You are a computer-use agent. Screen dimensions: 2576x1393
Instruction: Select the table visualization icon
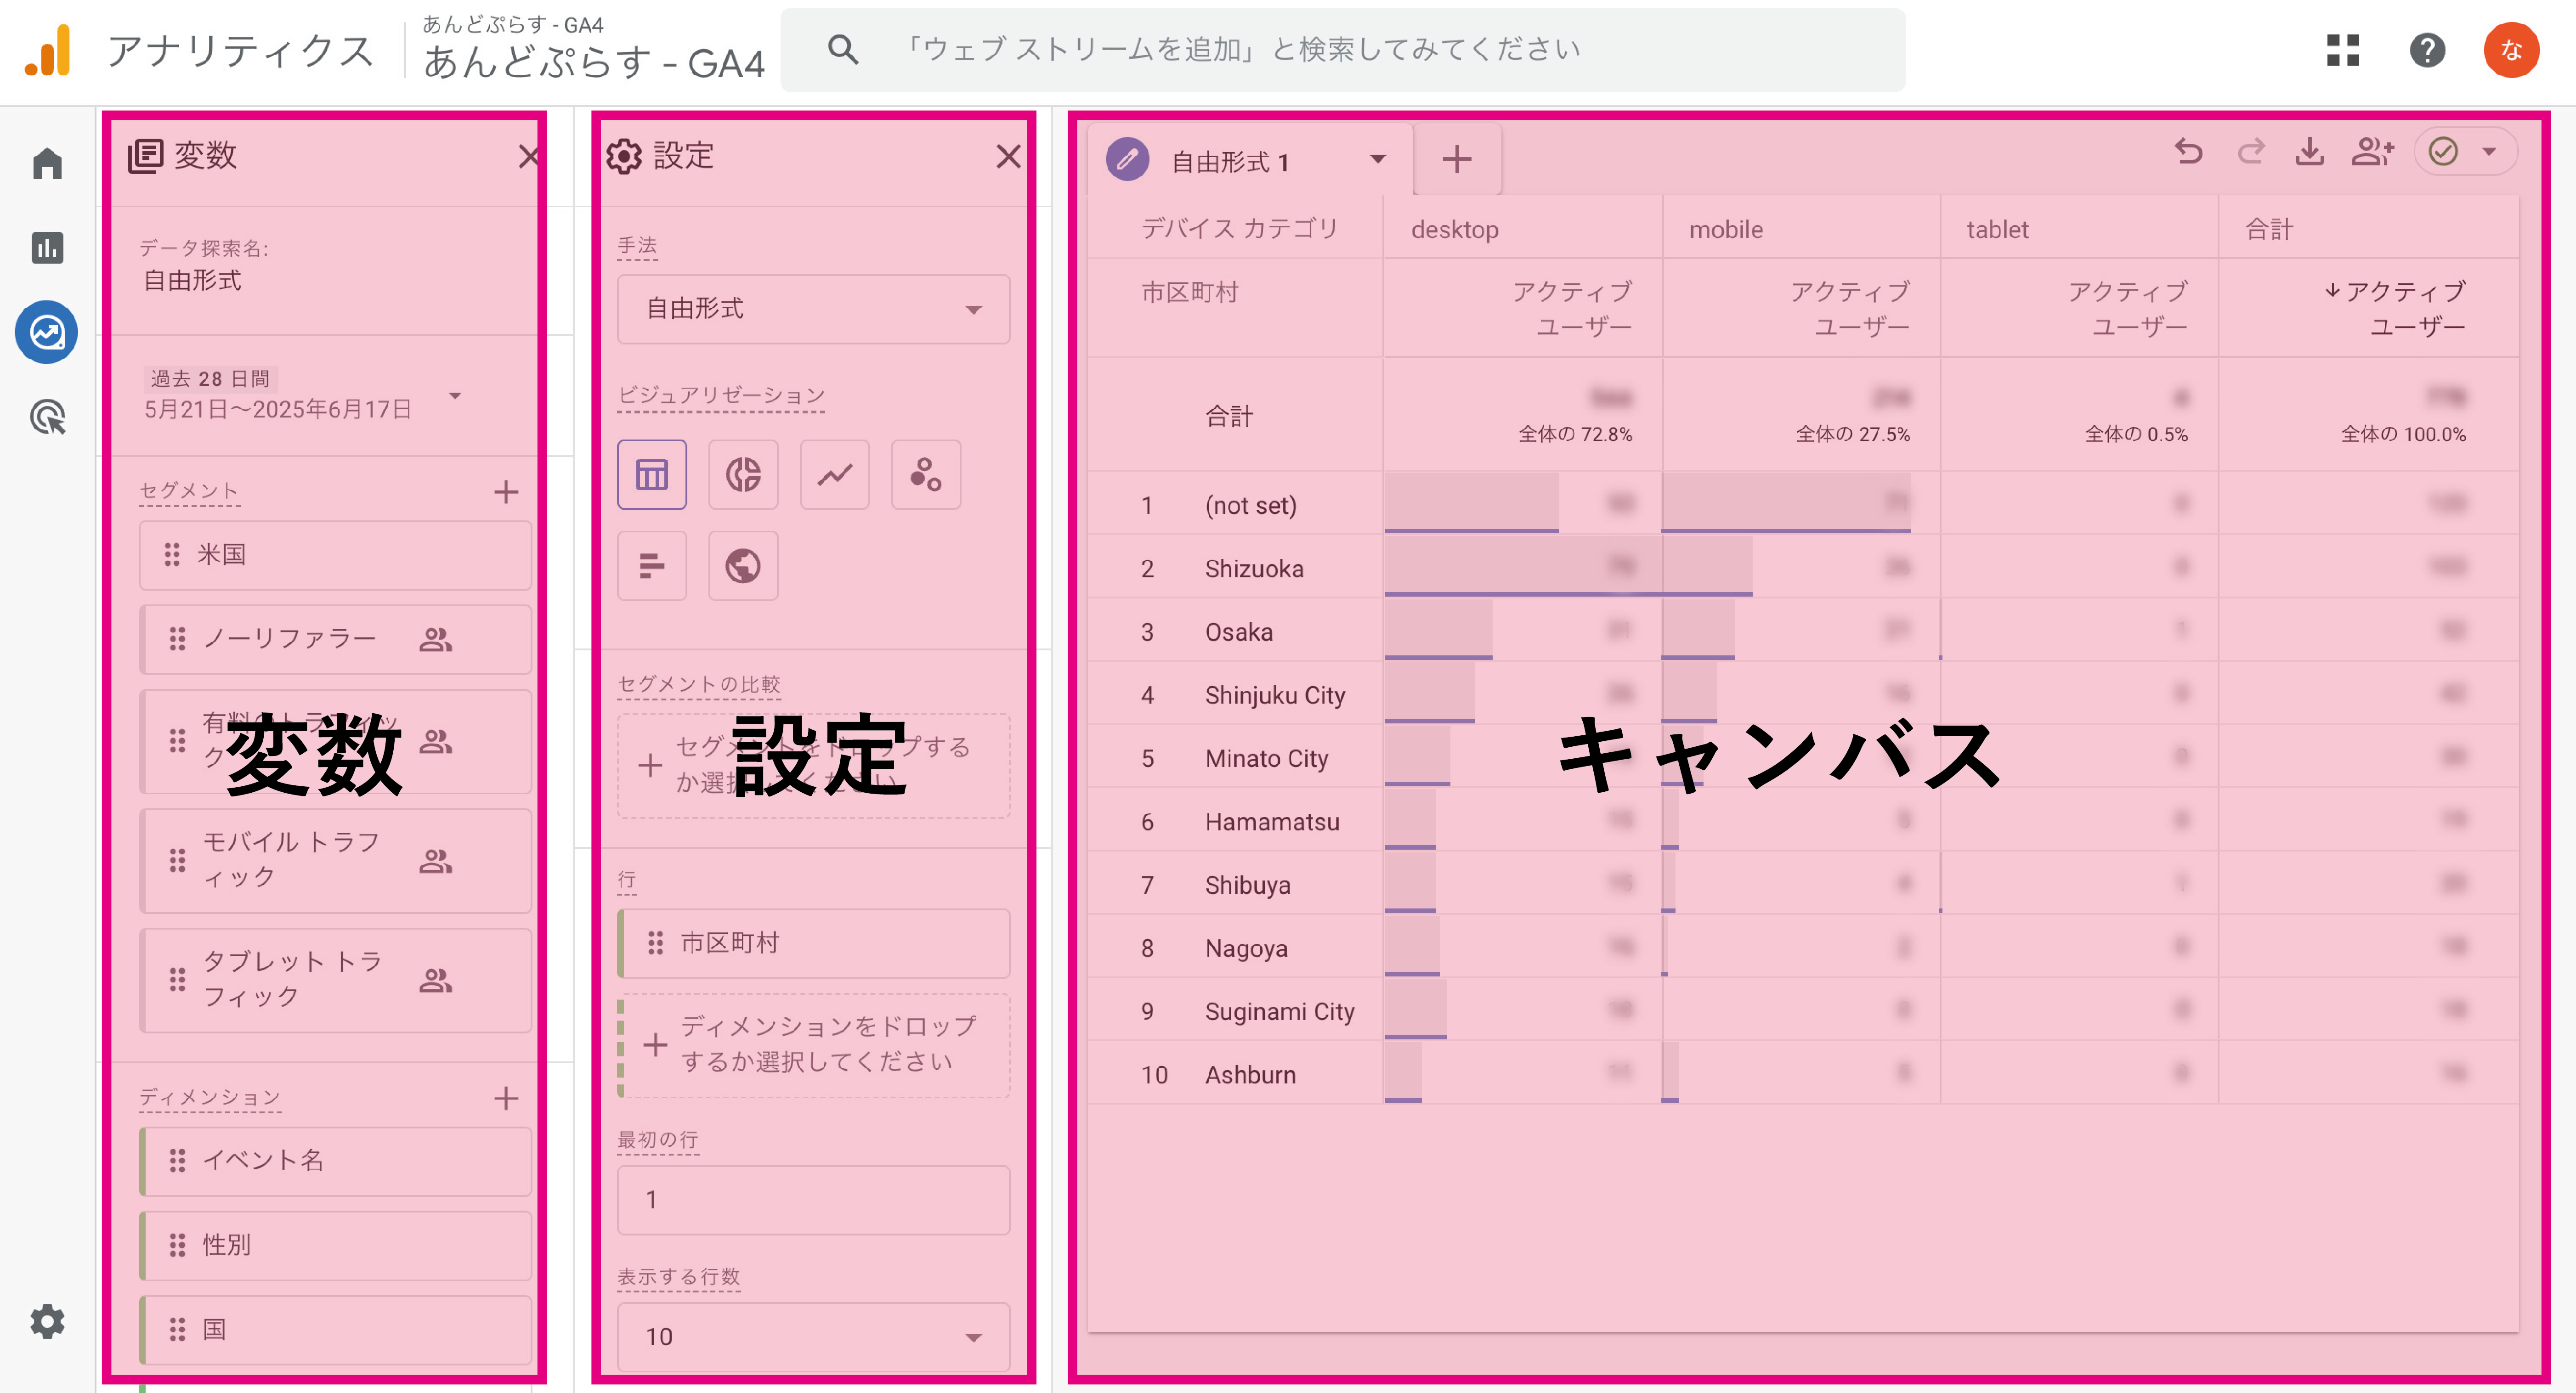(x=652, y=474)
